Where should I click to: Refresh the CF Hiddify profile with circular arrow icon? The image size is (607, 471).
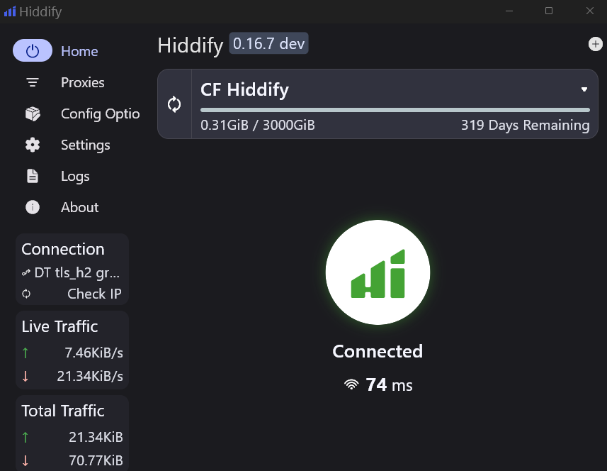point(174,104)
